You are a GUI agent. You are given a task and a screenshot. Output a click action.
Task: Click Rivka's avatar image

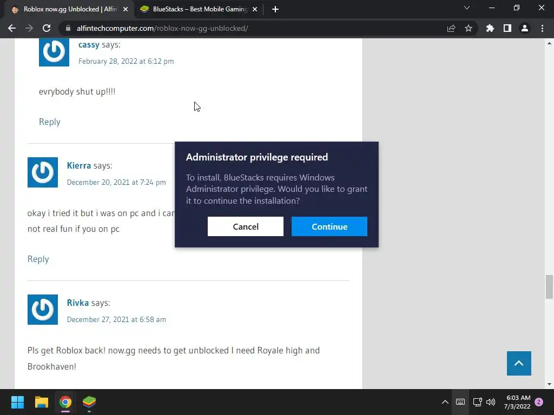[43, 310]
